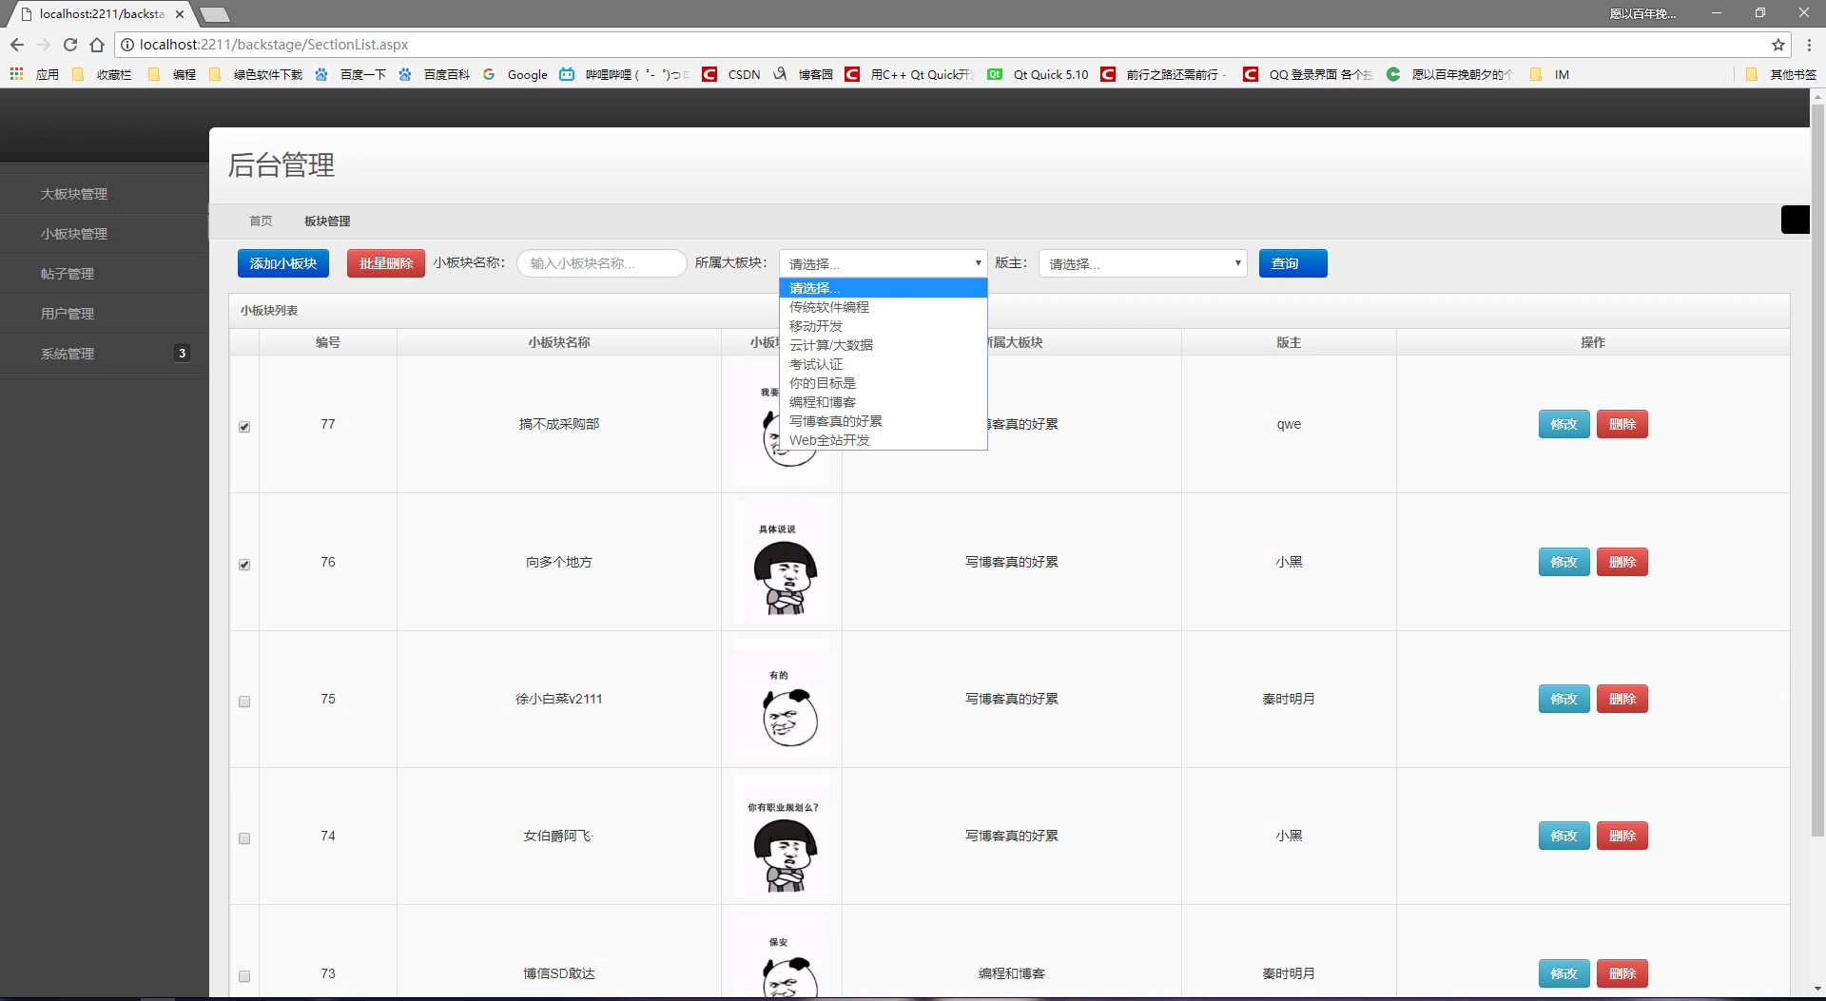Open 大板块管理 in the sidebar
The height and width of the screenshot is (1001, 1826).
[105, 194]
